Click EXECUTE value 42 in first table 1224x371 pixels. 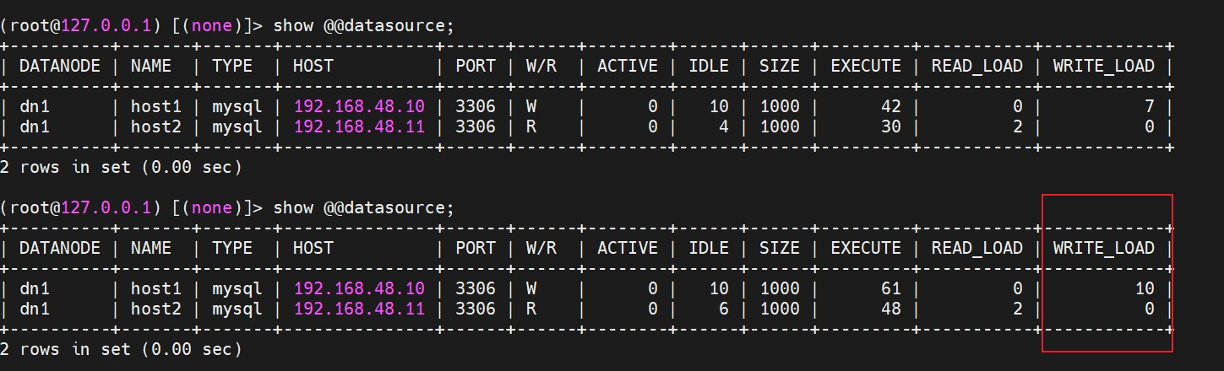pyautogui.click(x=889, y=106)
